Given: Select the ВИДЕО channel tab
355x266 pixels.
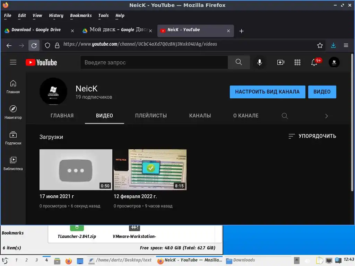Looking at the screenshot, I should (x=104, y=116).
